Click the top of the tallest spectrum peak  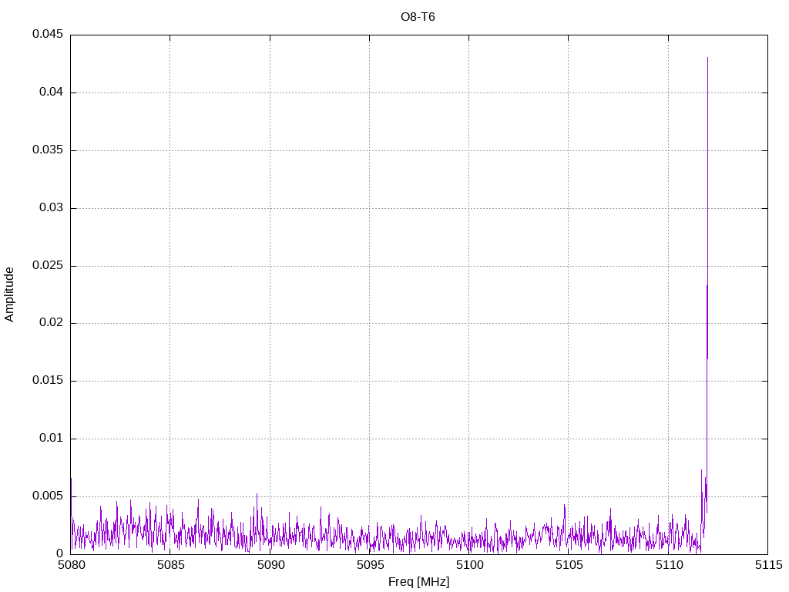click(707, 58)
